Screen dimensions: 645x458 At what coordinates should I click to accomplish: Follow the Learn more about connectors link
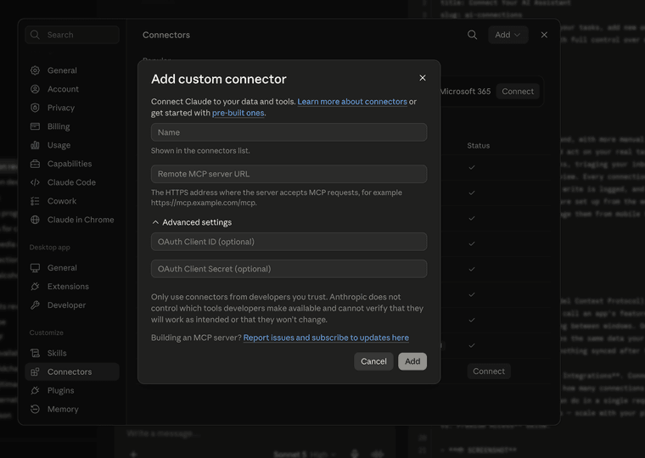point(352,102)
